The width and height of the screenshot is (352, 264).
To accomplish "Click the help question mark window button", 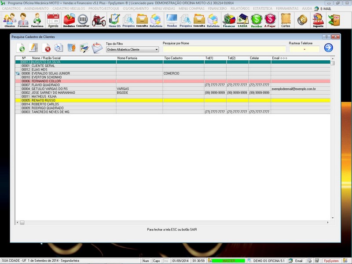I will [x=326, y=37].
